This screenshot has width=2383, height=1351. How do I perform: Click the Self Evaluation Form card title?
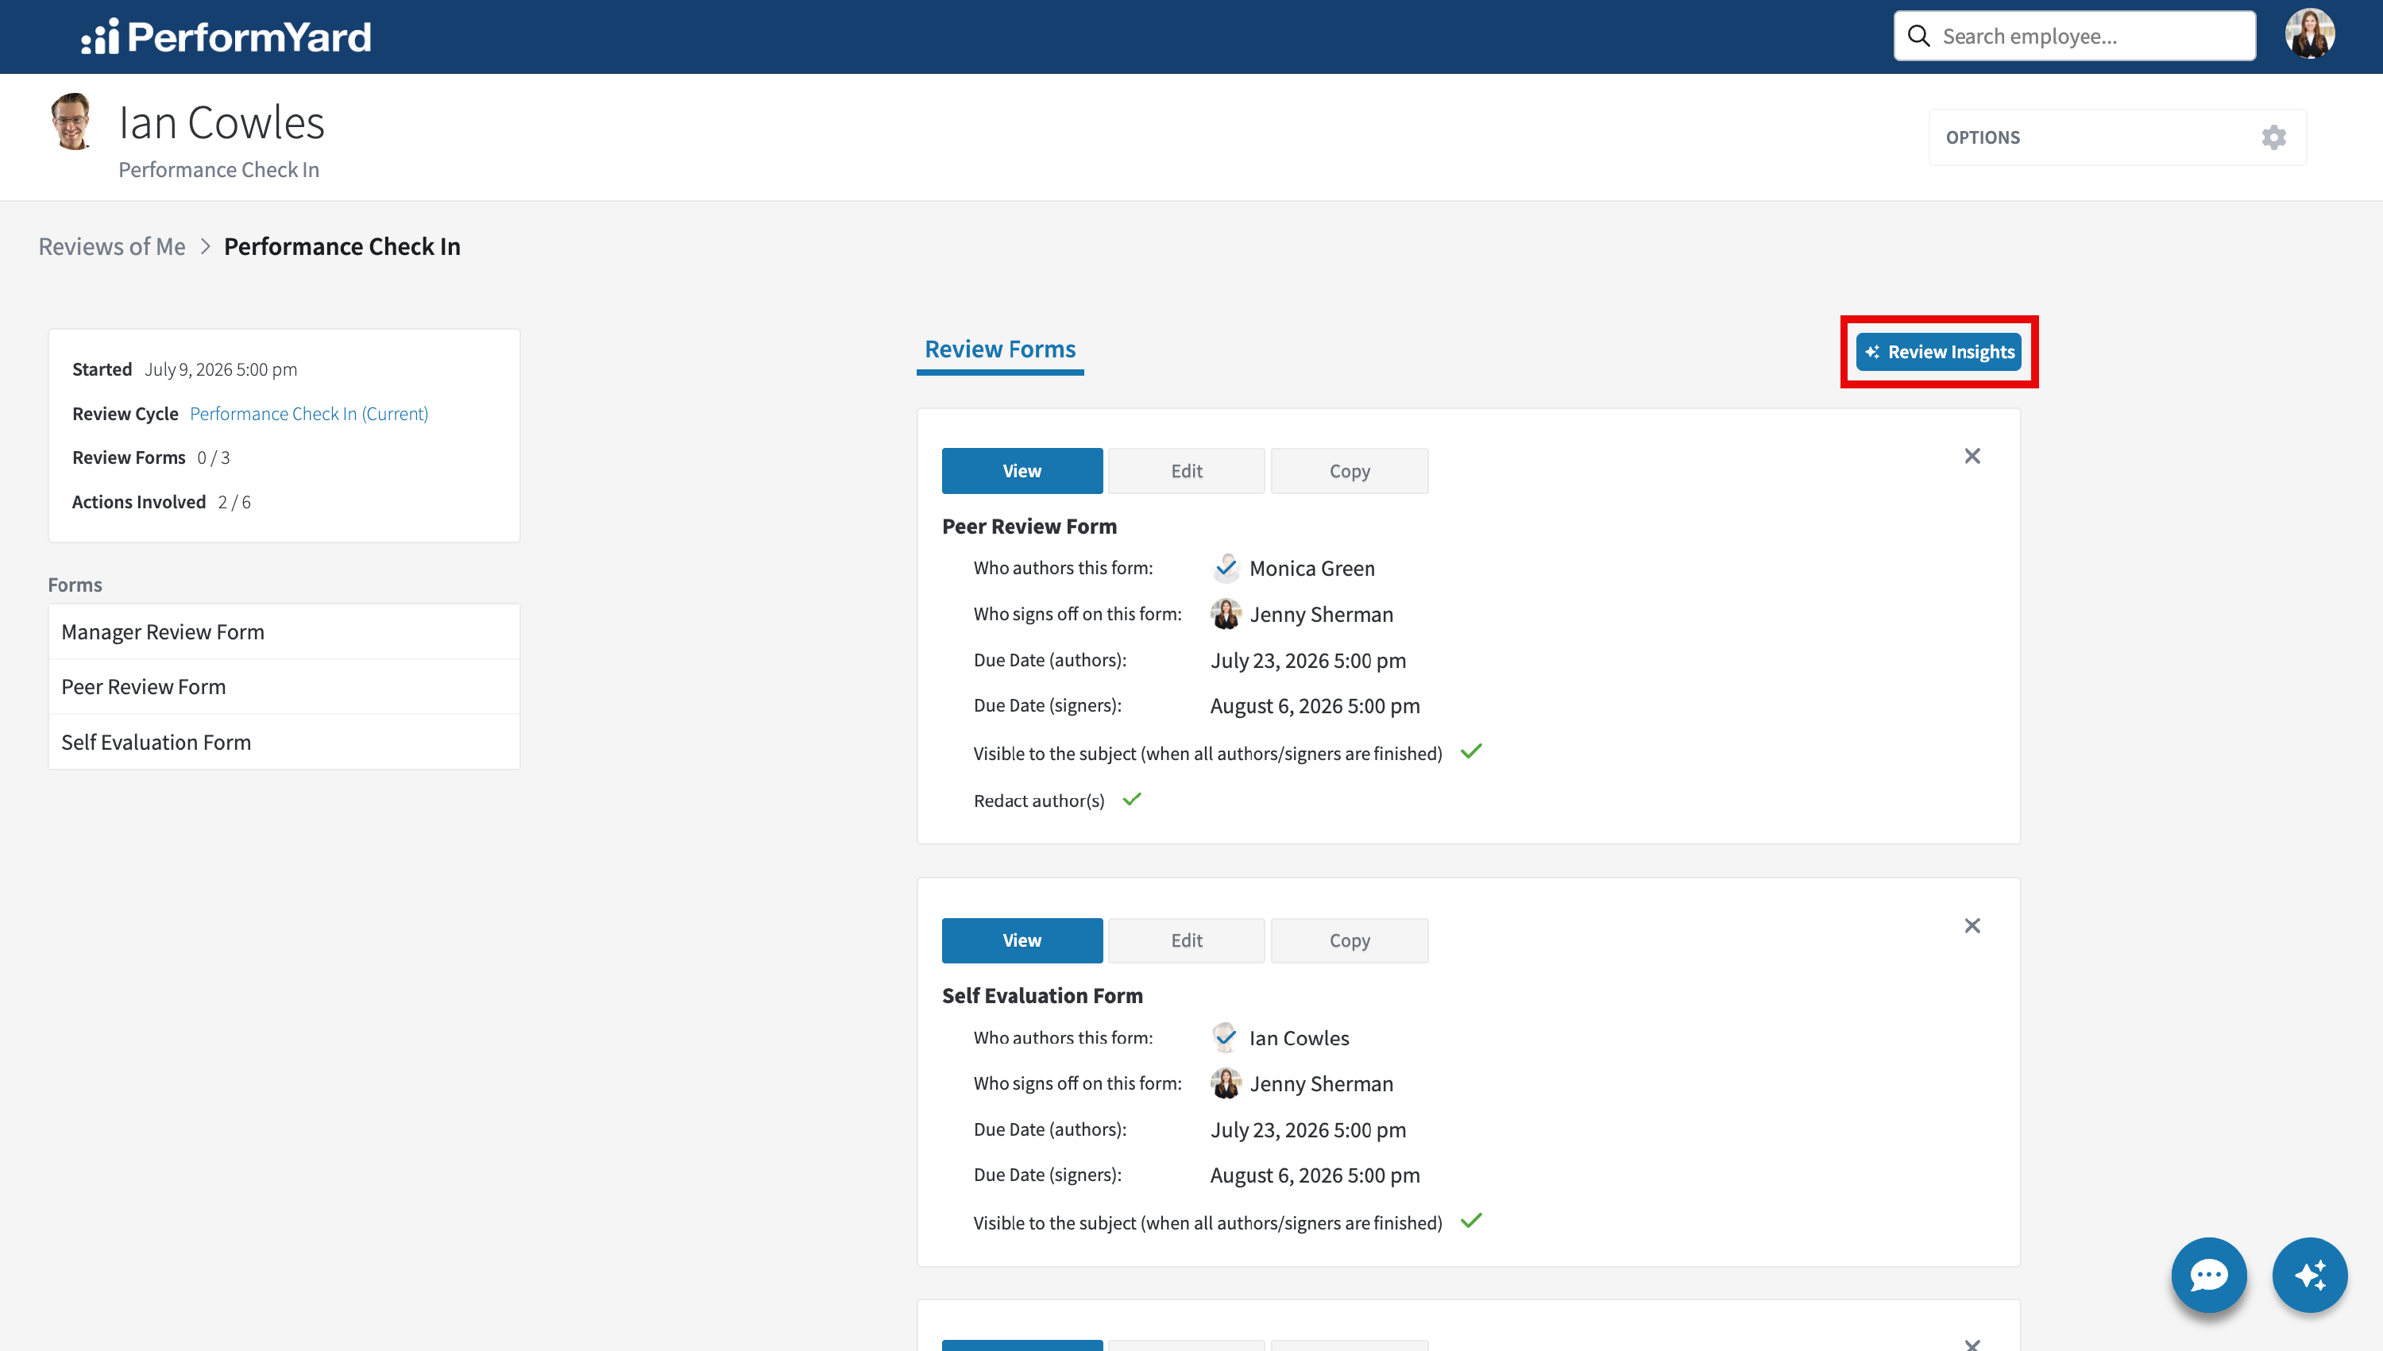click(1042, 996)
